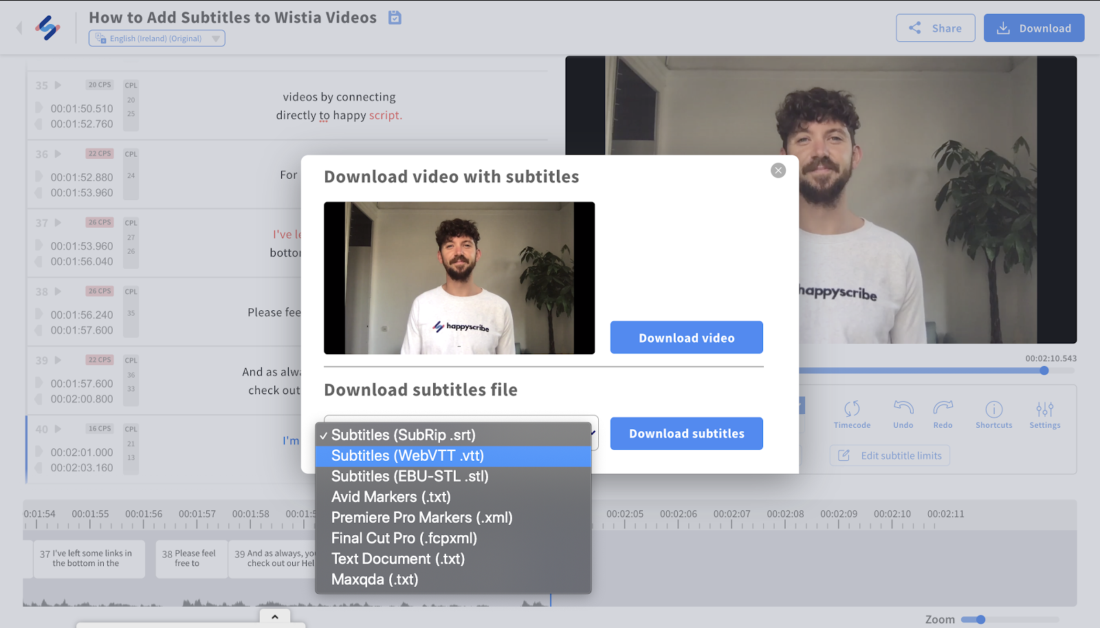Screen dimensions: 1100x628
Task: Click the main video player preview
Action: (821, 200)
